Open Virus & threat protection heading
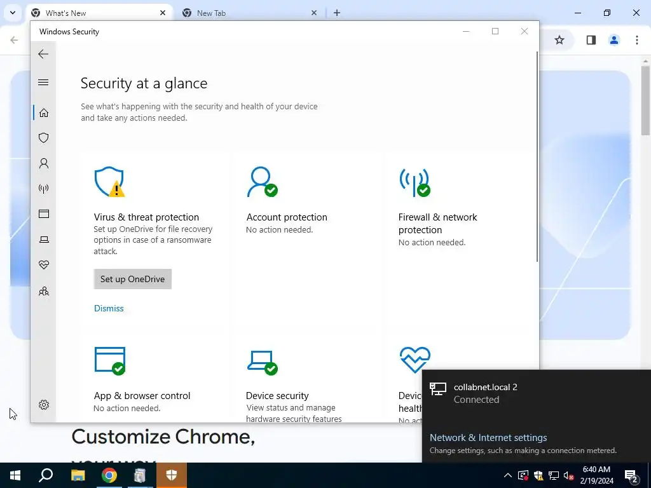Viewport: 651px width, 488px height. click(x=146, y=217)
